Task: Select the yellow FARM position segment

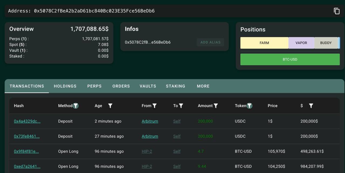Action: [x=264, y=43]
